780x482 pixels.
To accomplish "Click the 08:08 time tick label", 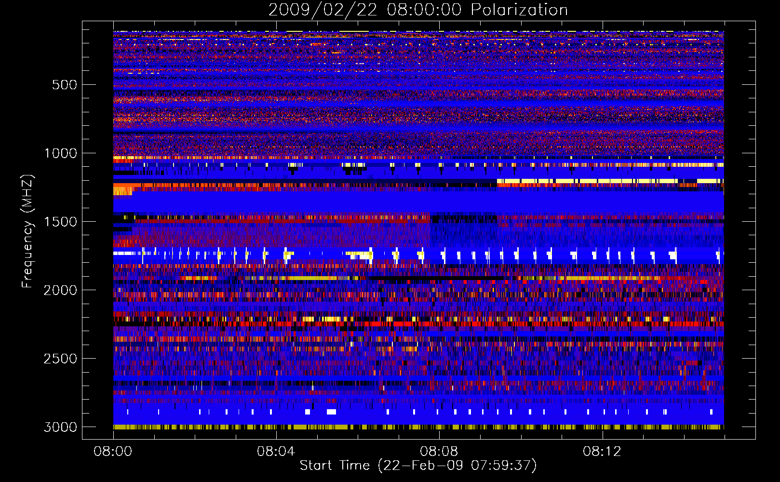I will 439,452.
